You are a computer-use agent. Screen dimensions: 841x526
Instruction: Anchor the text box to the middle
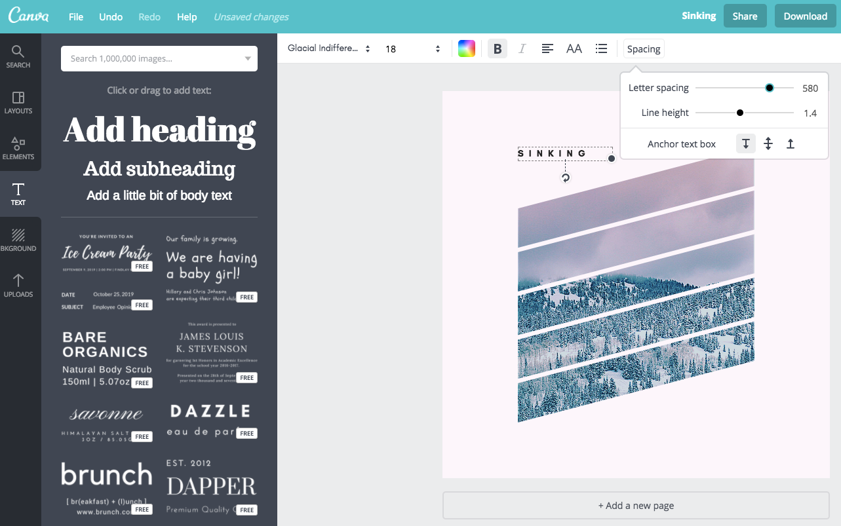coord(768,143)
